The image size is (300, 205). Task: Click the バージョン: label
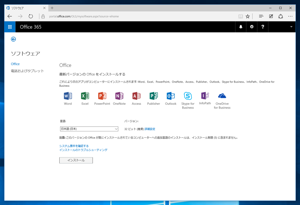[x=132, y=121]
